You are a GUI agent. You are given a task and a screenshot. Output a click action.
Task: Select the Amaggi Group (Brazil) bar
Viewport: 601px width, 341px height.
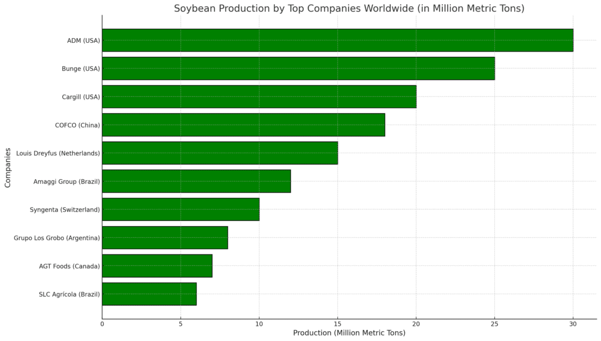(196, 182)
